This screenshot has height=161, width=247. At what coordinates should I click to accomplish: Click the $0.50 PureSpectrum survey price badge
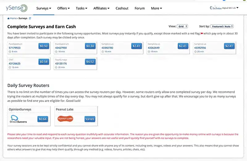(44, 46)
